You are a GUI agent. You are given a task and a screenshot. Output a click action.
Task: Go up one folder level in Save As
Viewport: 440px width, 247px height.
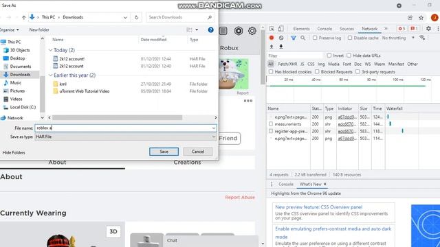tap(24, 17)
